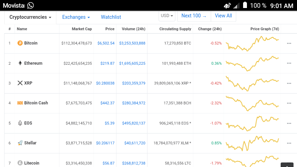Click Ethereum volume $1,695,605,225
Image resolution: width=297 pixels, height=167 pixels.
click(132, 63)
